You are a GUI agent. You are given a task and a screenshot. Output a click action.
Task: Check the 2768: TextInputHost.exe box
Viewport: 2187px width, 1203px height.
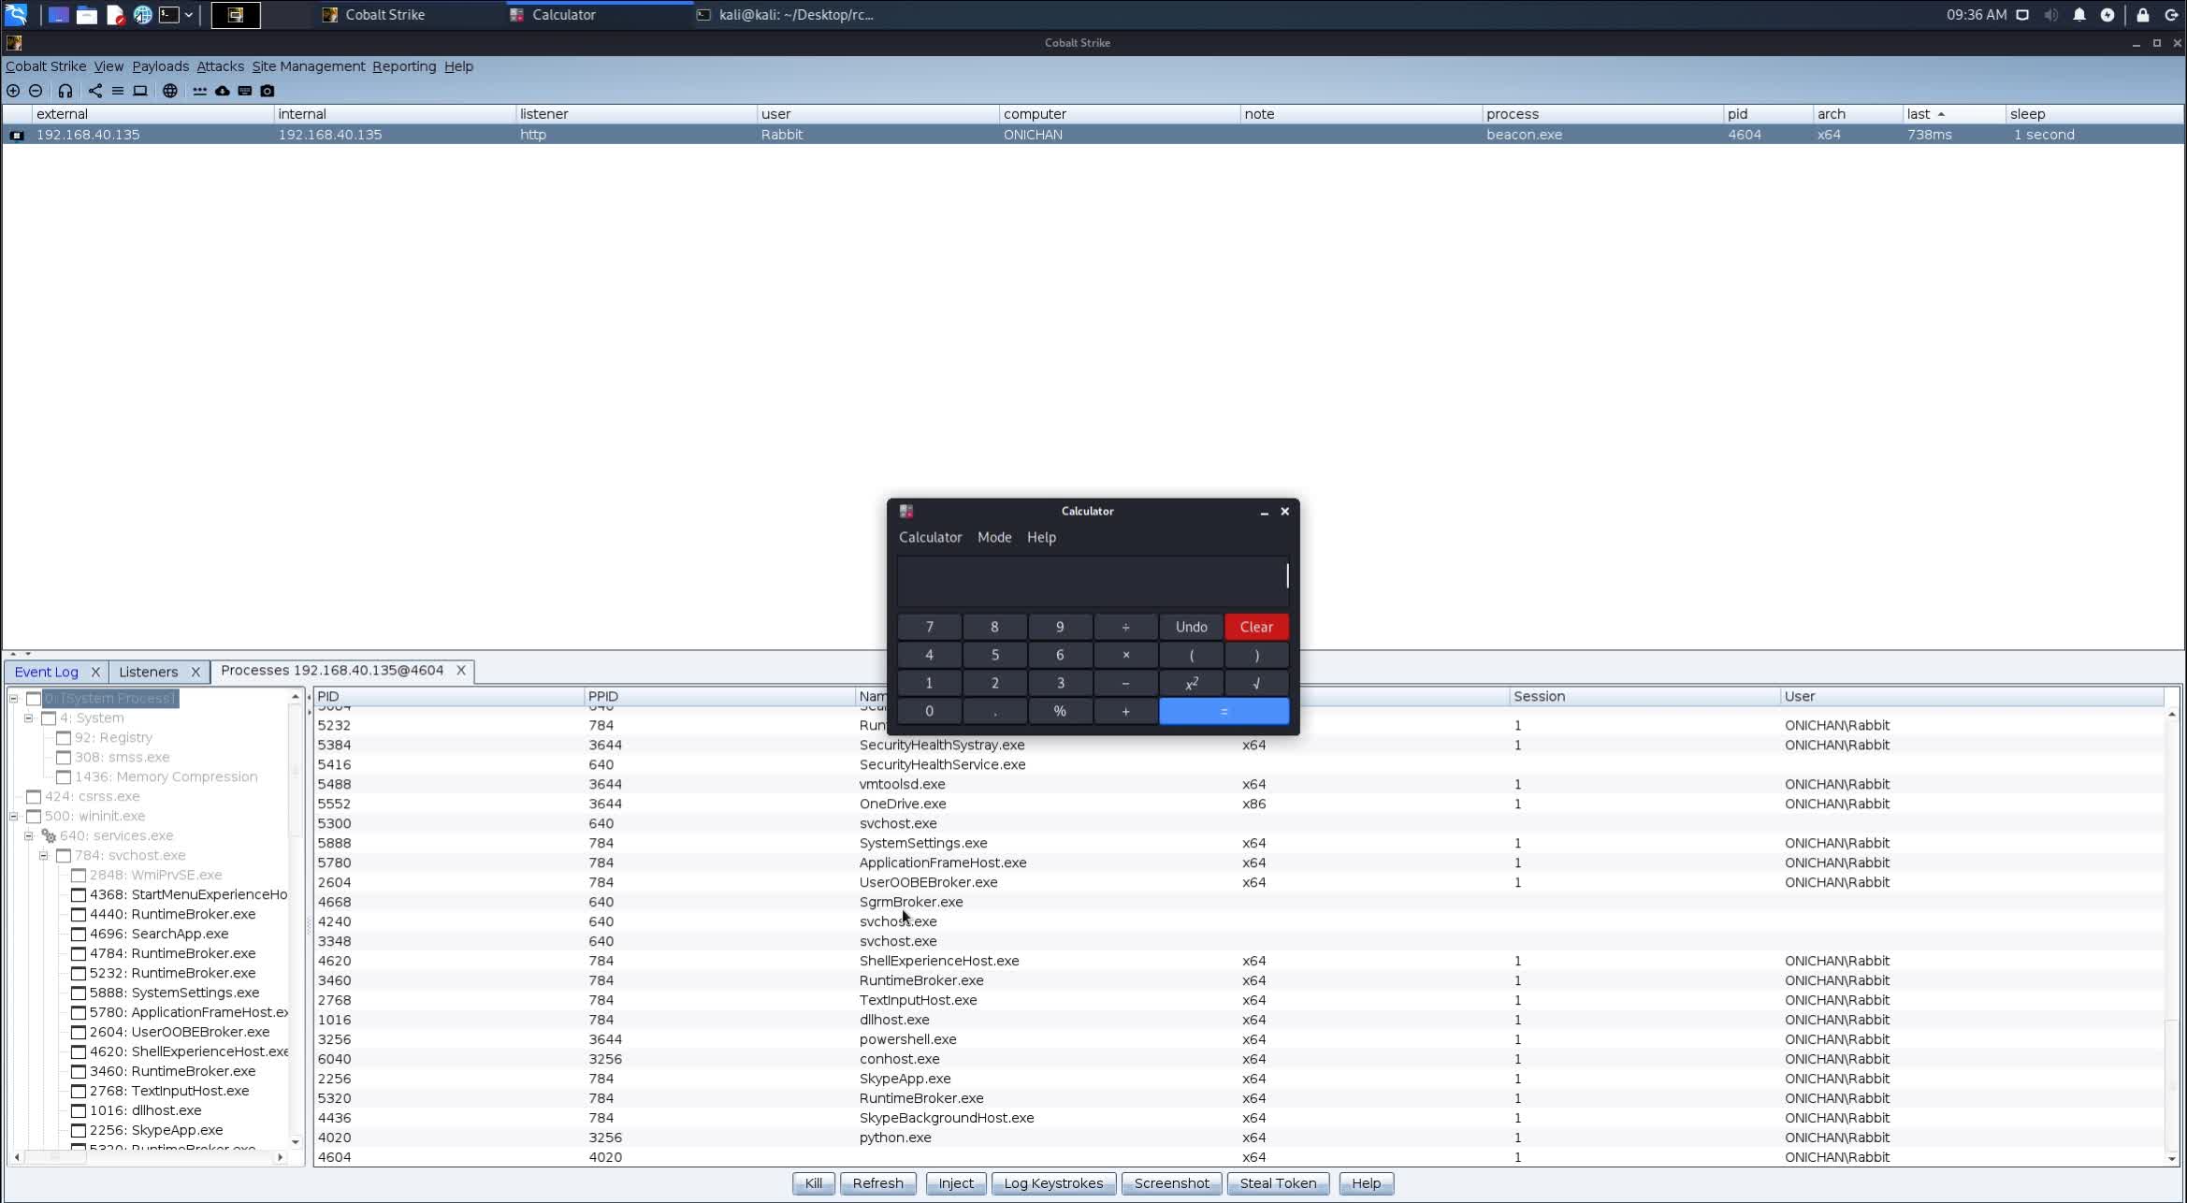tap(79, 1092)
